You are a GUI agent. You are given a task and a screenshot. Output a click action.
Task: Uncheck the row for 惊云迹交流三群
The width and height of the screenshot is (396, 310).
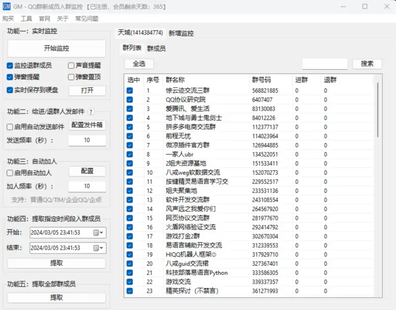click(x=129, y=90)
